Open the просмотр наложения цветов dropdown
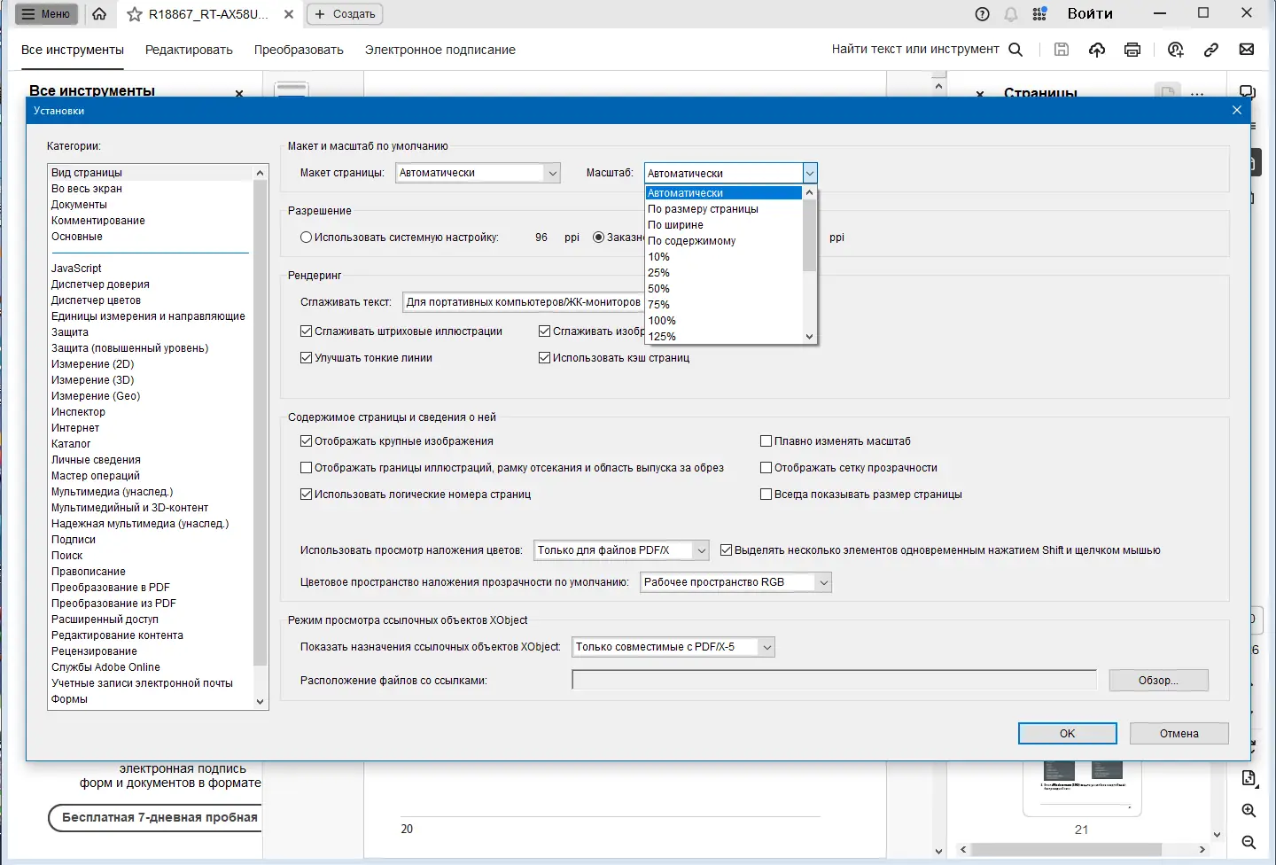 click(x=621, y=550)
